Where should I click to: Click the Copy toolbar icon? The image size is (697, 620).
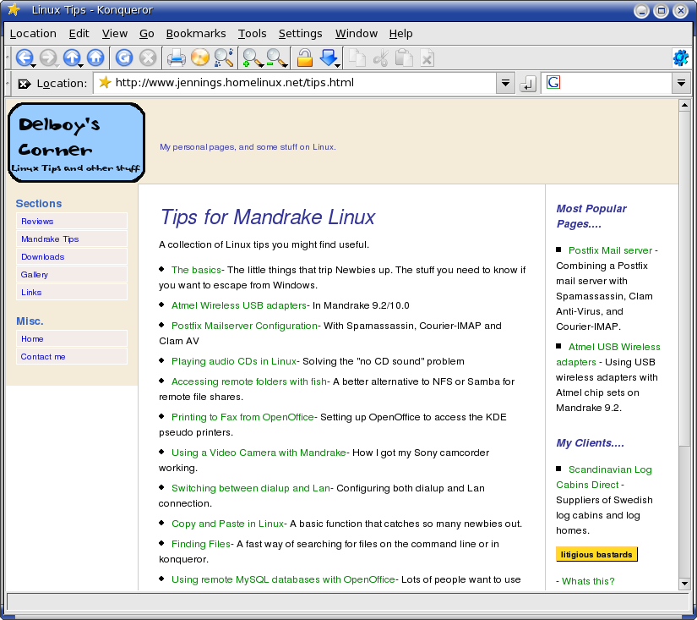coord(357,58)
